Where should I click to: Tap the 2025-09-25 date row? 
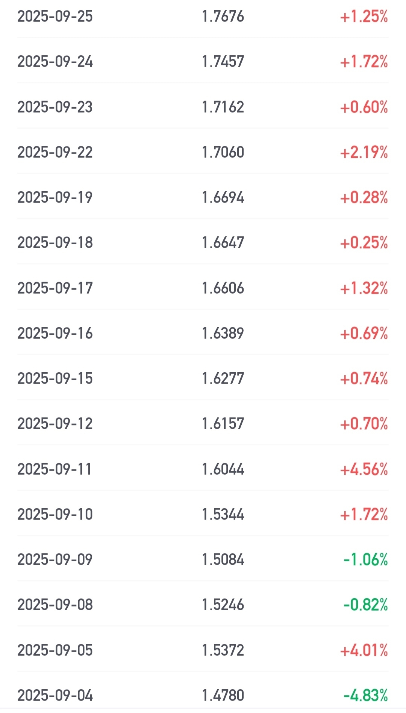55,17
